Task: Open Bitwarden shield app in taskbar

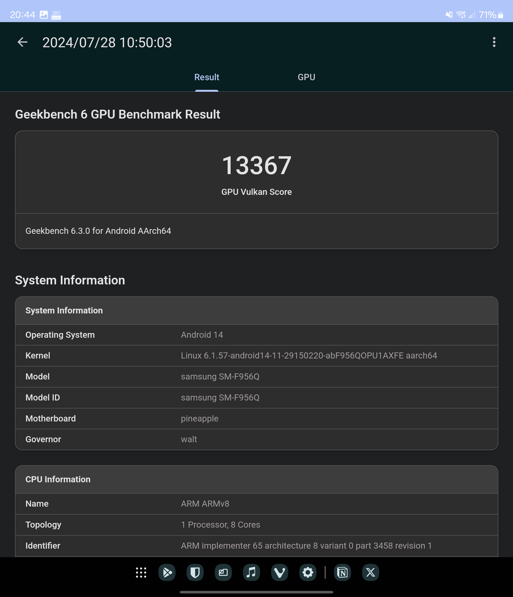Action: click(x=195, y=573)
